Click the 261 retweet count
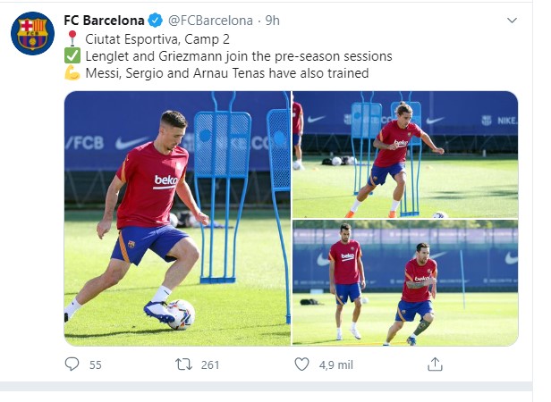Image resolution: width=551 pixels, height=402 pixels. (211, 364)
